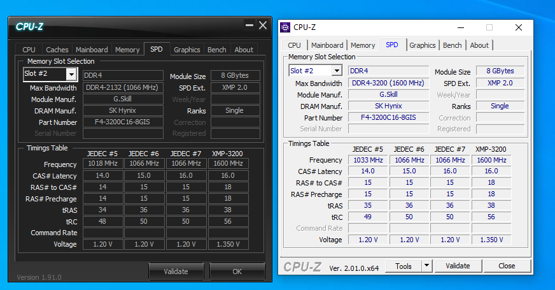555x290 pixels.
Task: Click the Tools button in light CPU-Z window
Action: pos(404,266)
